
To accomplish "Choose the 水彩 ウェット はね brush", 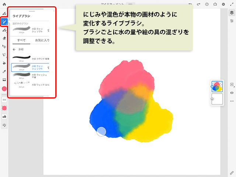I will (x=31, y=85).
